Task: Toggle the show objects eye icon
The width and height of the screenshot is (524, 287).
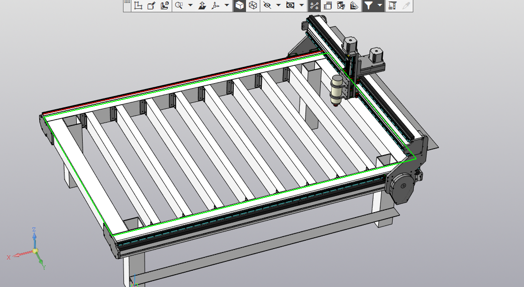Action: (x=290, y=5)
